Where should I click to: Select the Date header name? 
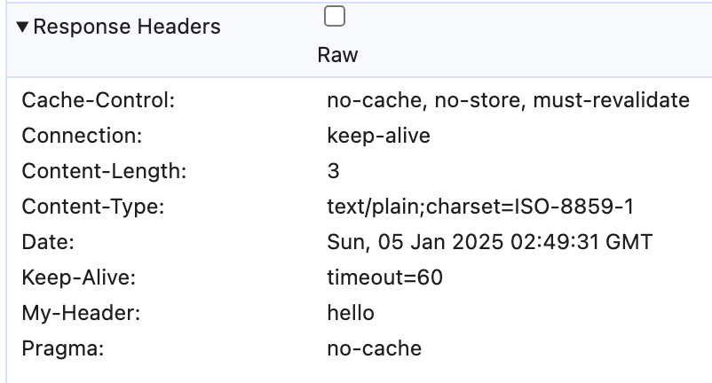49,242
